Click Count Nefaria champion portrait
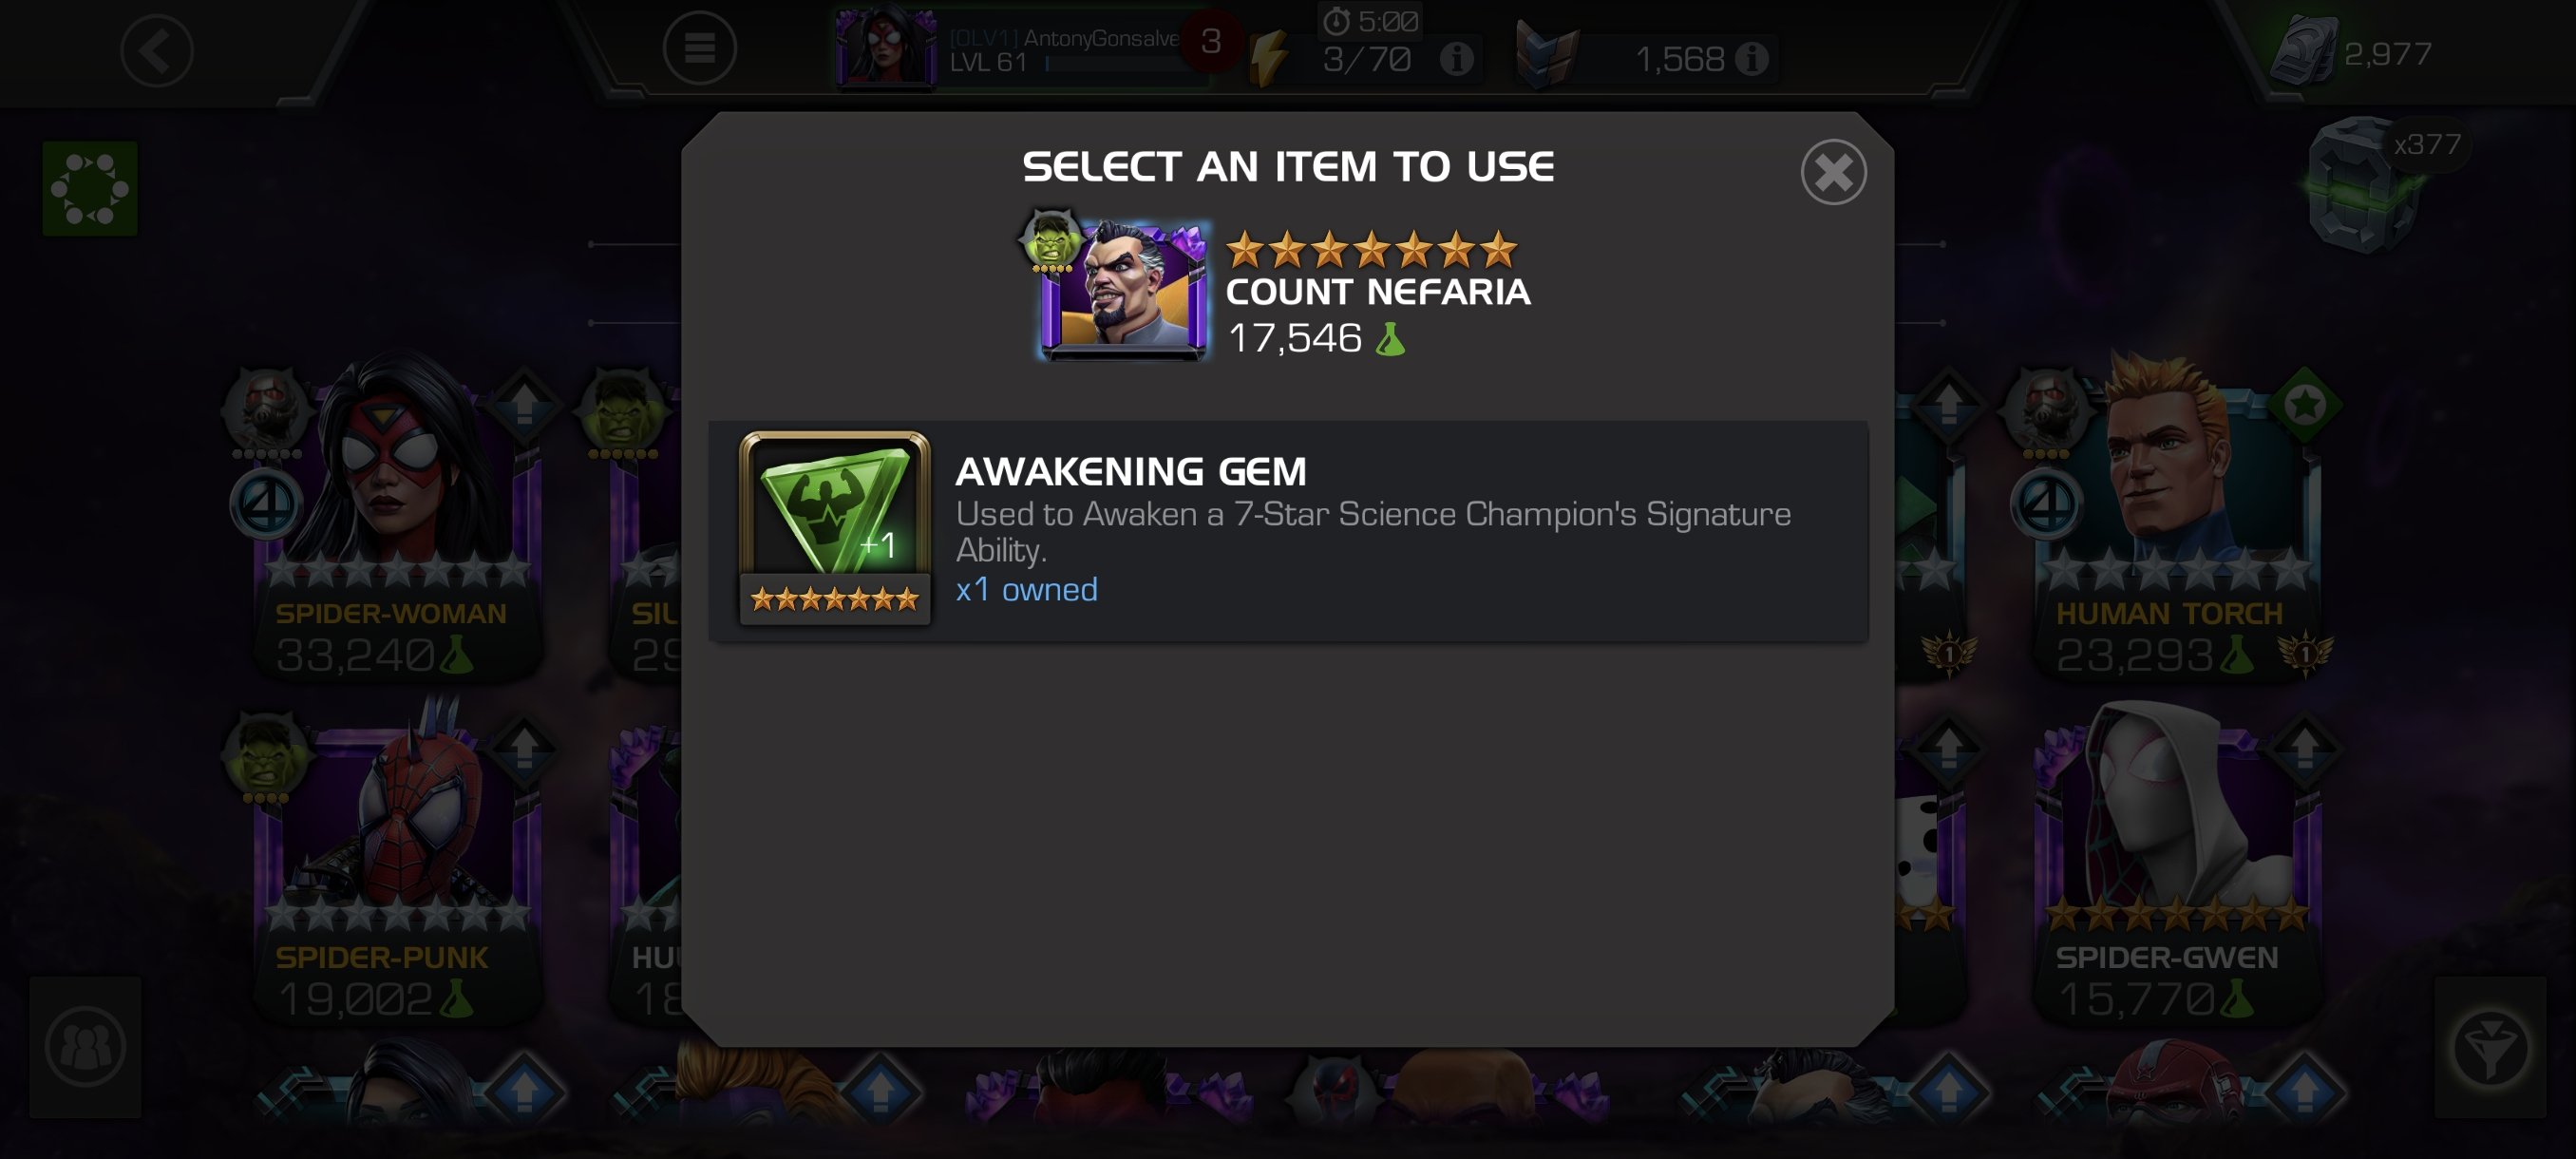 pos(1122,290)
